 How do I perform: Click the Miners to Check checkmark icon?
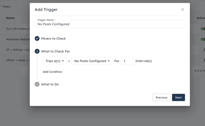pos(37,38)
